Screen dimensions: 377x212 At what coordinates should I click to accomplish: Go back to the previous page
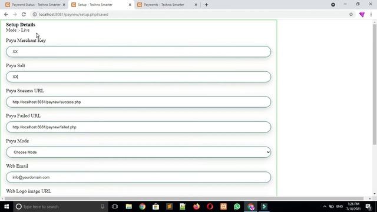click(6, 14)
